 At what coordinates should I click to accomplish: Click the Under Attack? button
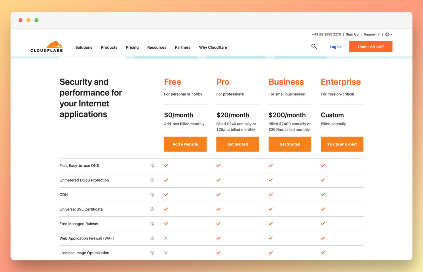click(371, 46)
